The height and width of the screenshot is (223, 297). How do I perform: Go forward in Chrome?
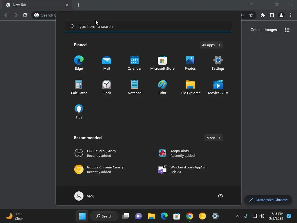click(16, 15)
